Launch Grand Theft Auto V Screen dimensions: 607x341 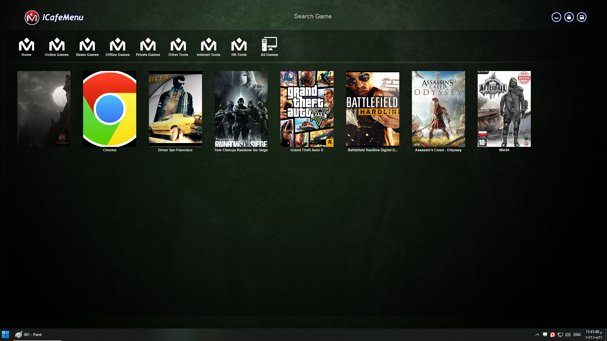tap(307, 109)
